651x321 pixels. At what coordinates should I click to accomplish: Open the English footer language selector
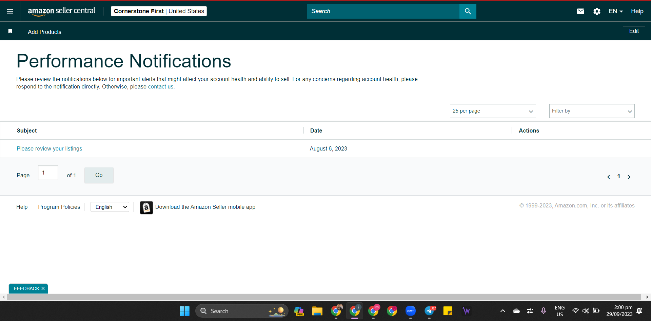click(x=110, y=207)
